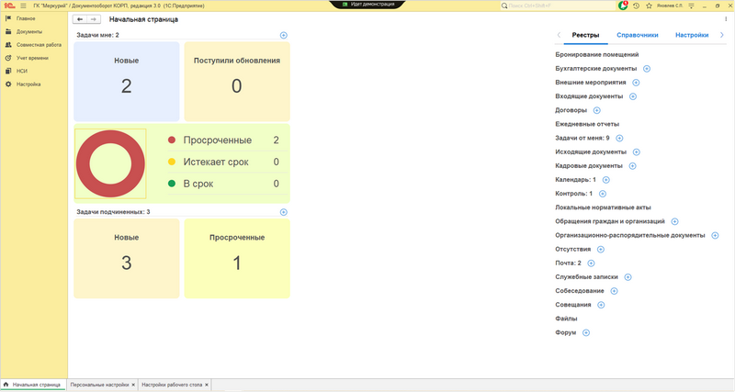Screen dimensions: 735x392
Task: Click the notifications bell icon
Action: (x=622, y=6)
